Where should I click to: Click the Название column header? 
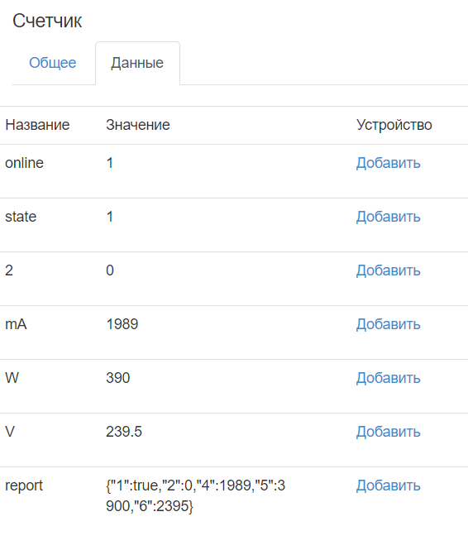37,125
